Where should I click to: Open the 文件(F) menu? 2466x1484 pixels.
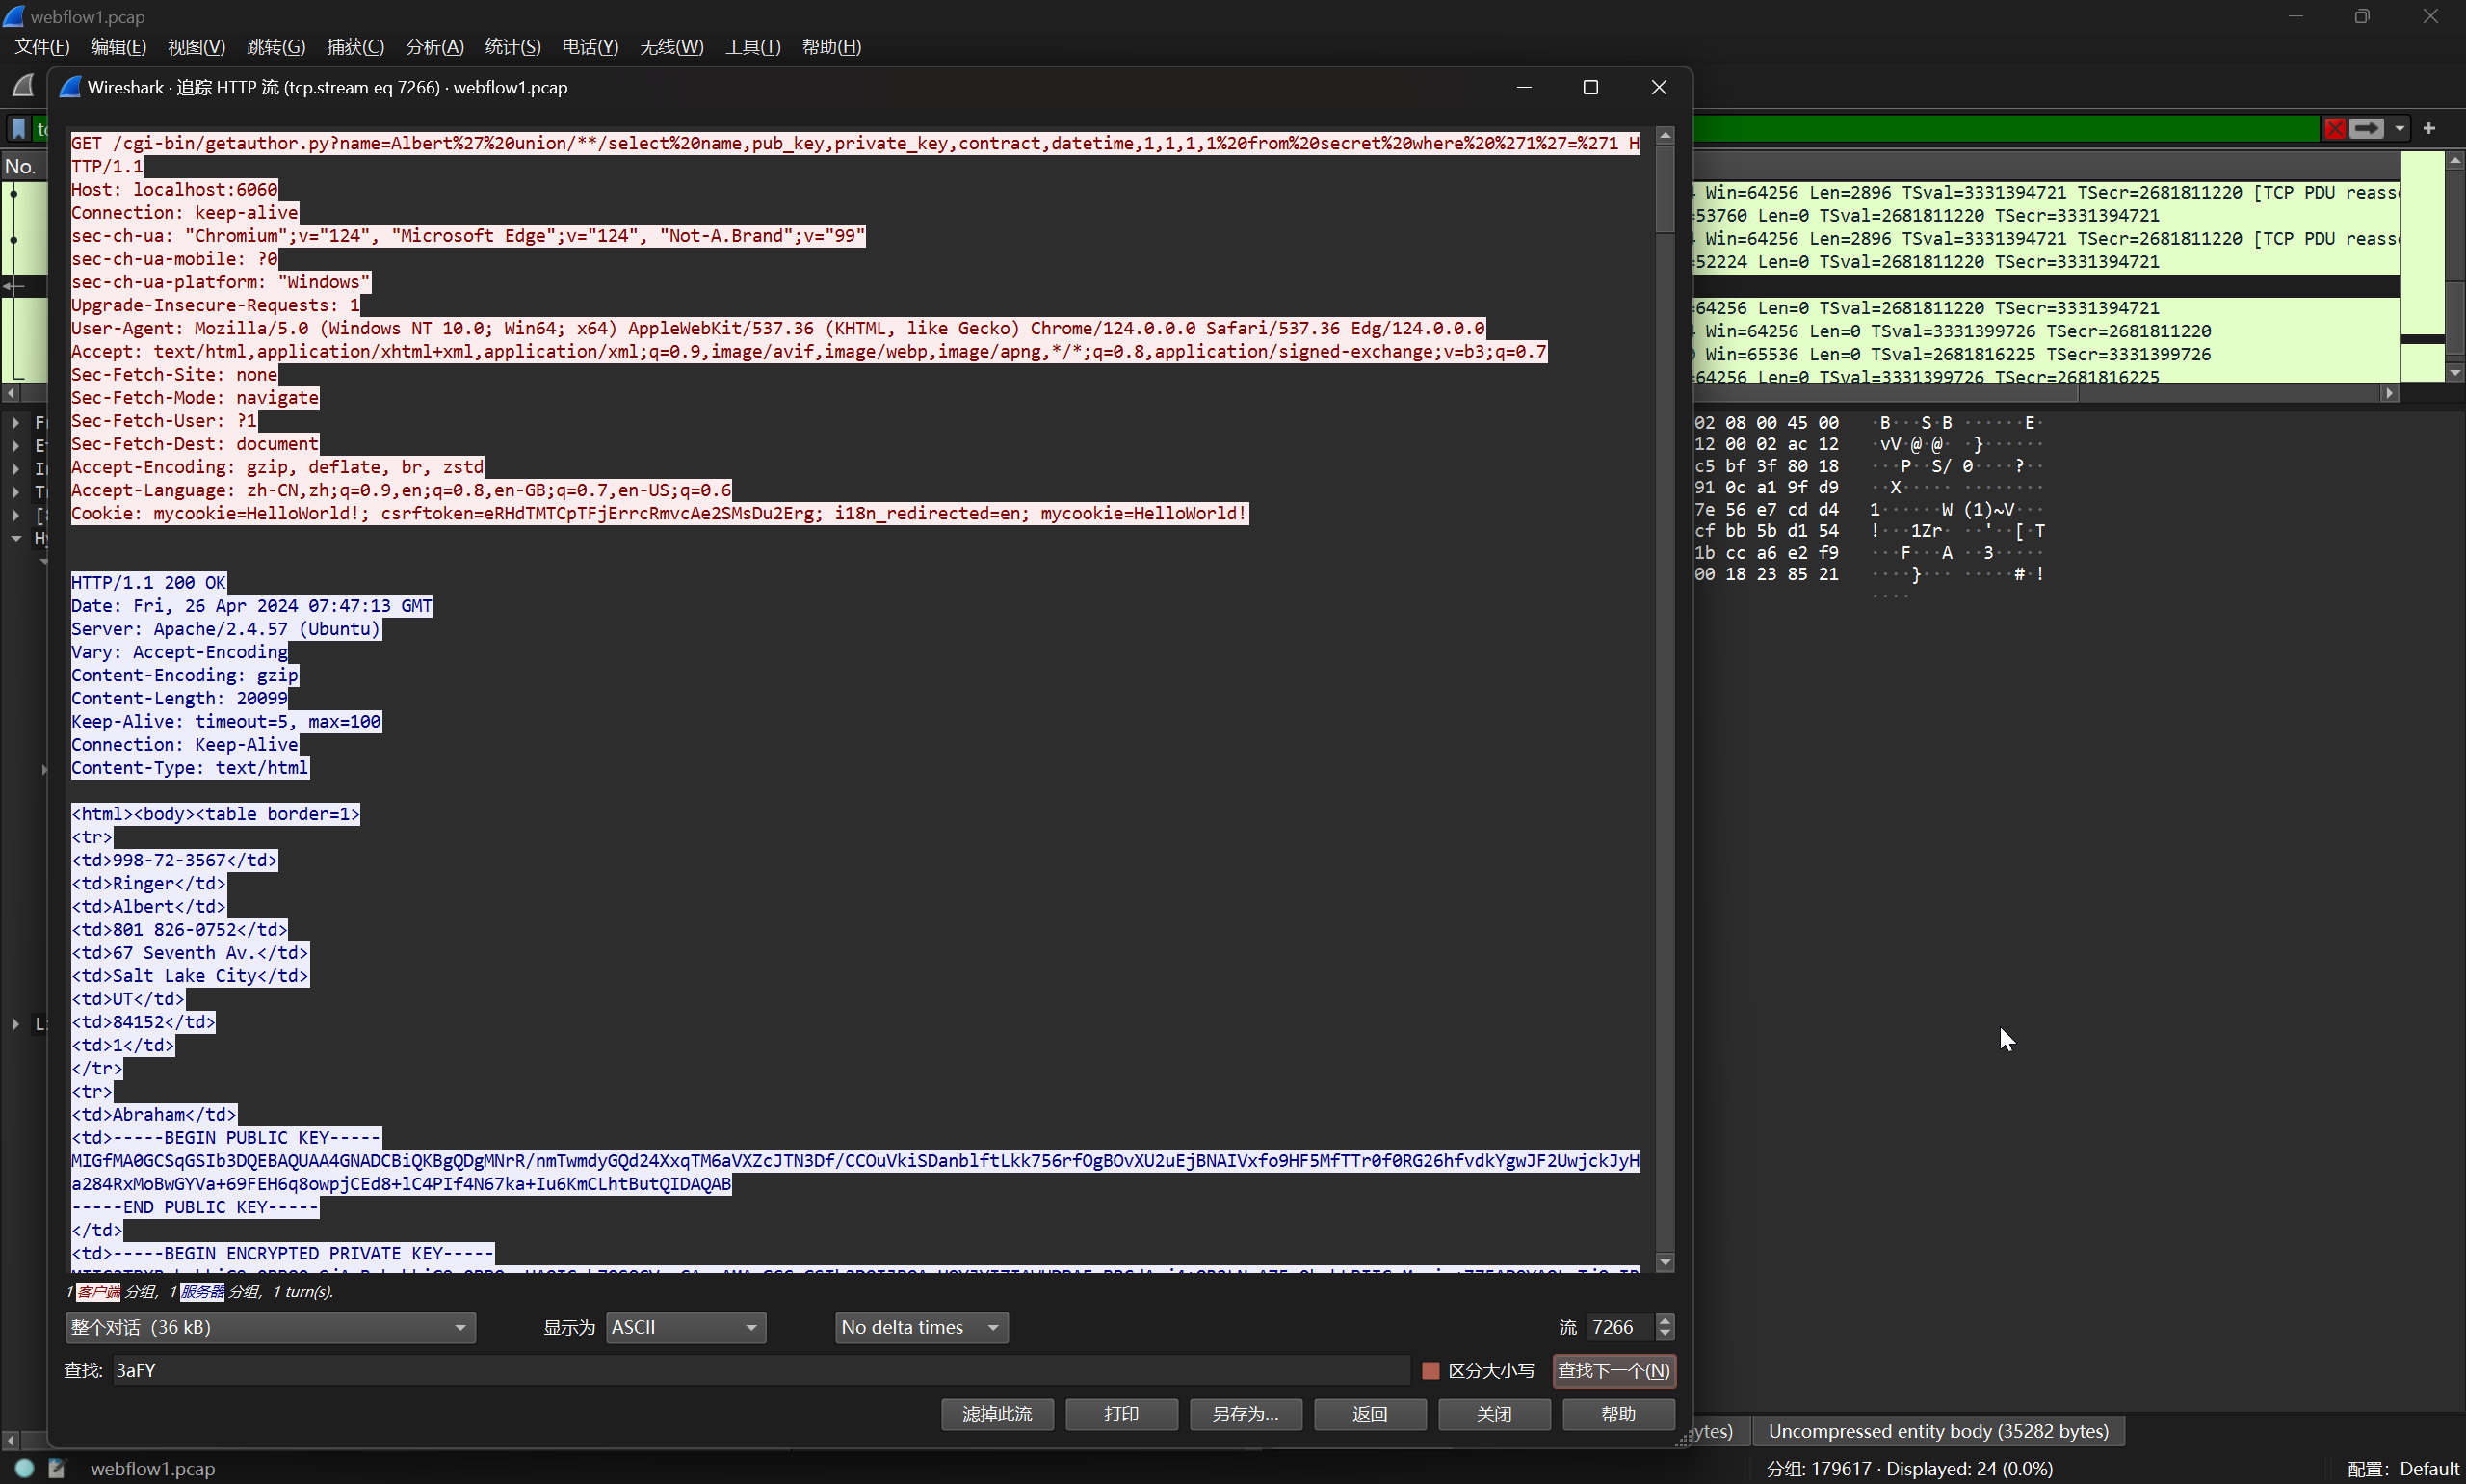coord(41,47)
